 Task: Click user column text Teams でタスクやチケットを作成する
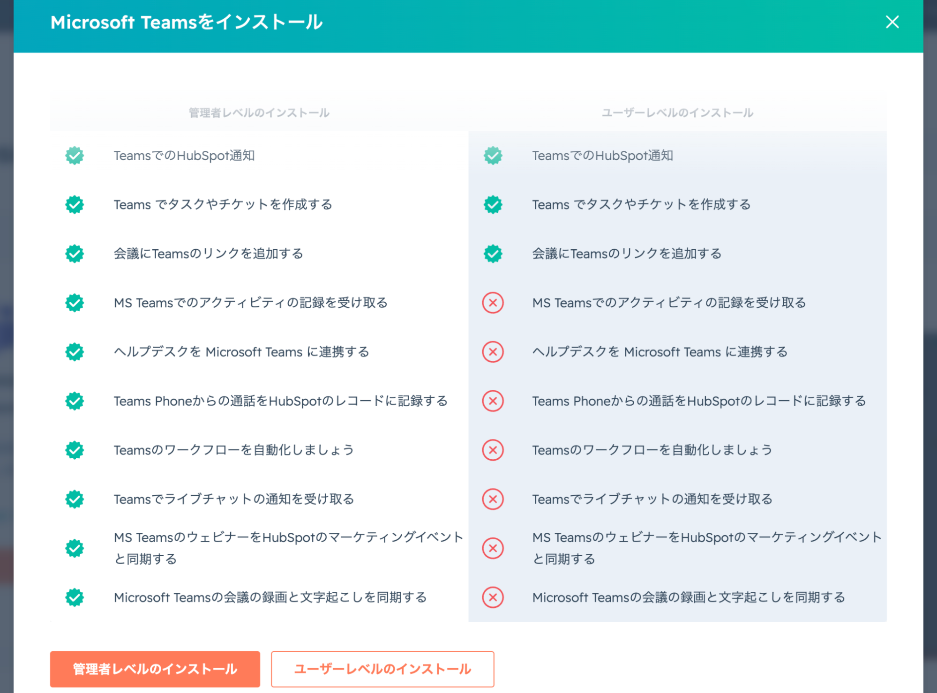[x=642, y=205]
